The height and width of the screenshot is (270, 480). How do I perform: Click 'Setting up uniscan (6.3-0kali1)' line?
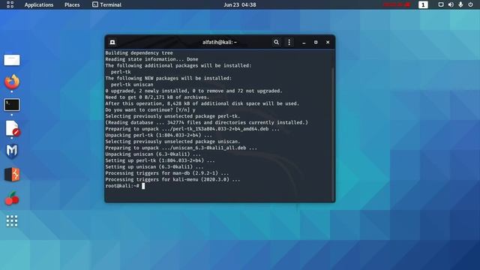[x=154, y=166]
